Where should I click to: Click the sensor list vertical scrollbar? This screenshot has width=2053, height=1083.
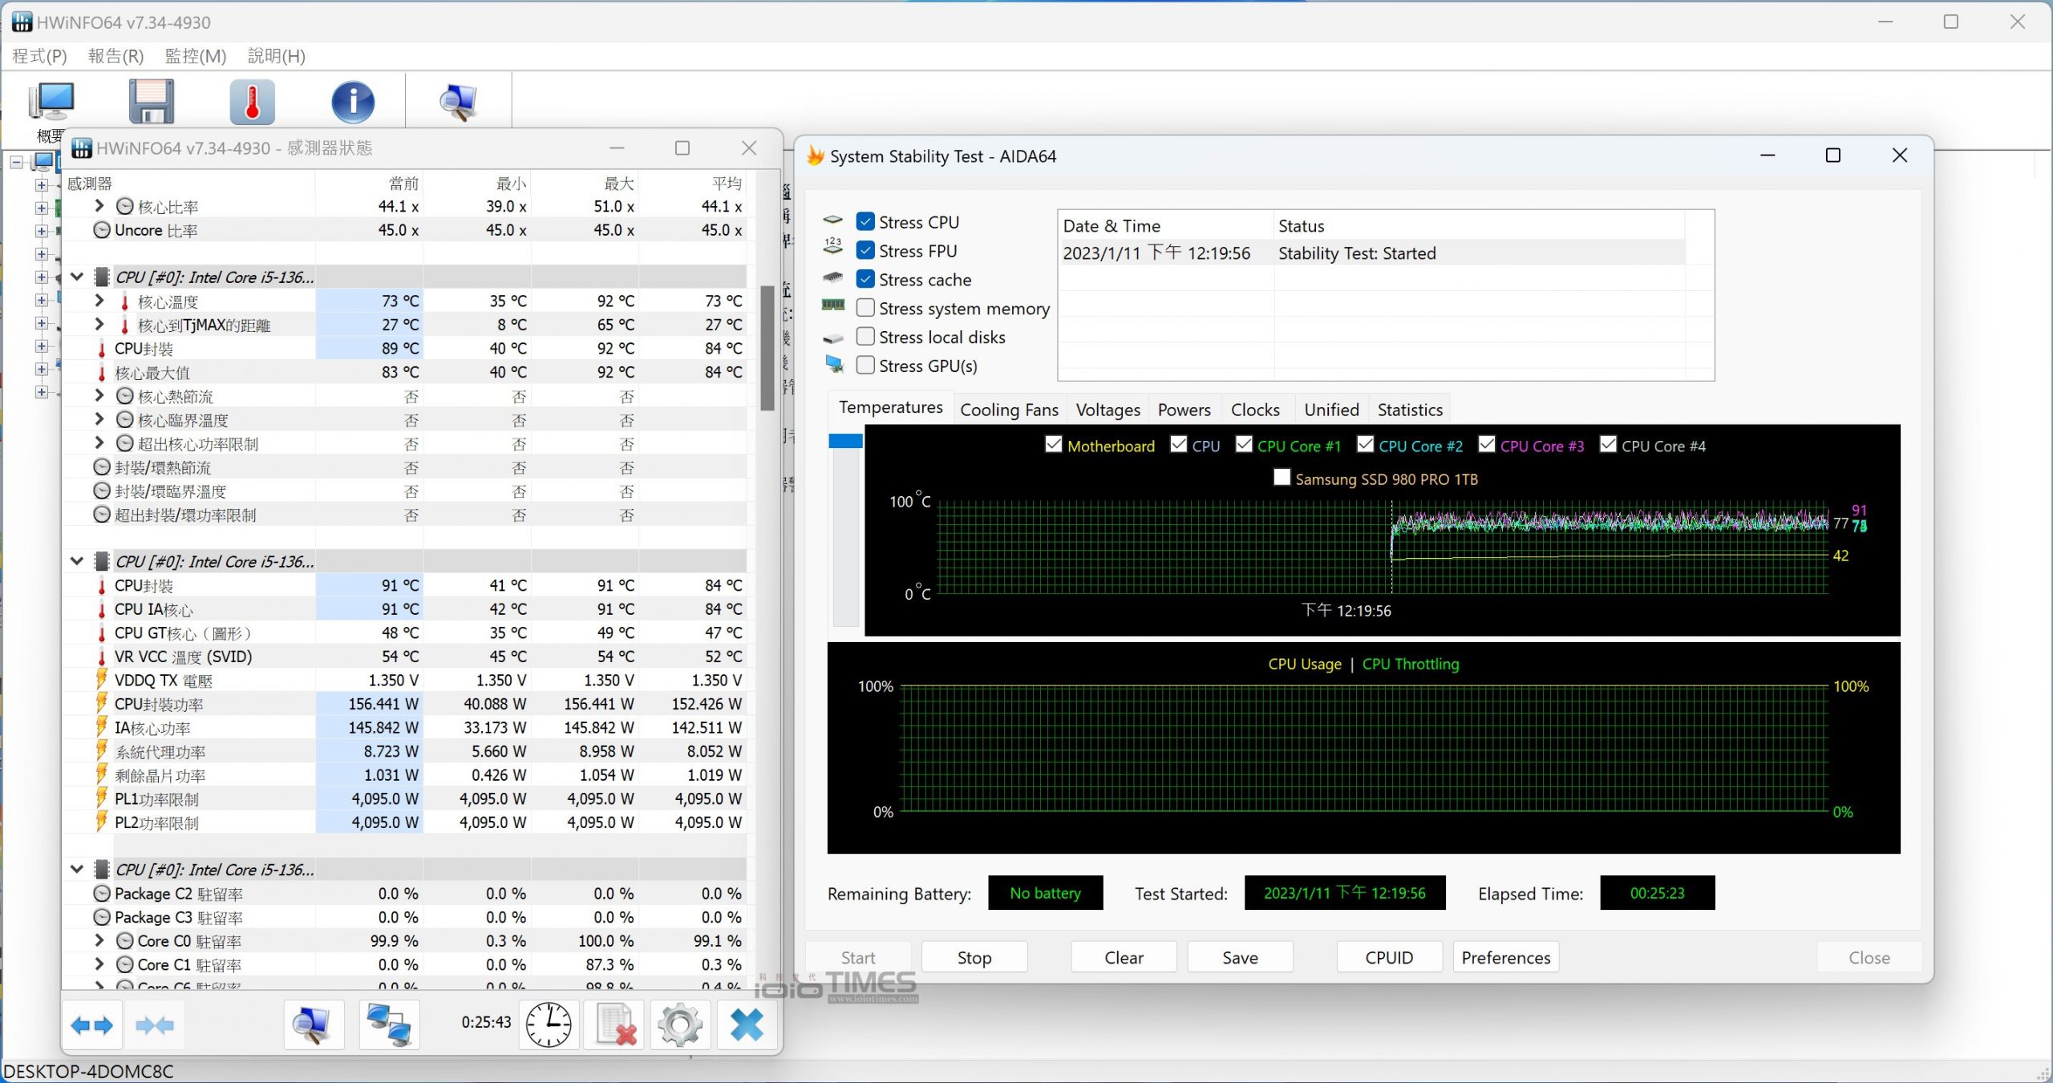[767, 346]
